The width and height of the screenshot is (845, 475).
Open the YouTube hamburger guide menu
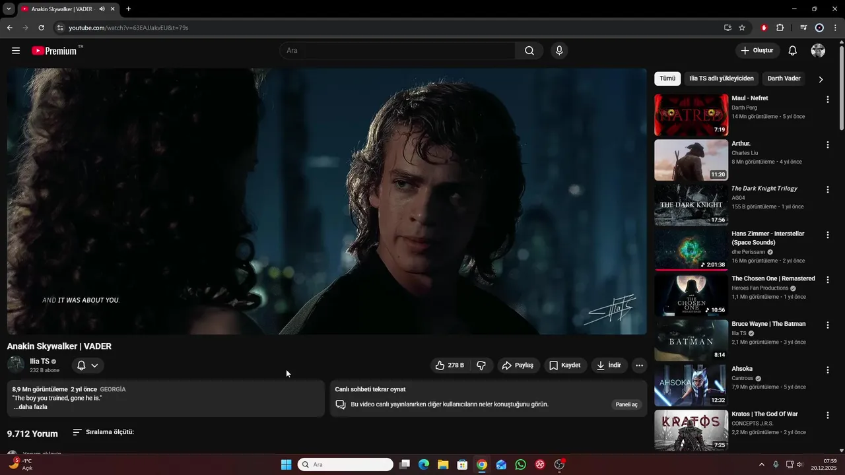16,51
